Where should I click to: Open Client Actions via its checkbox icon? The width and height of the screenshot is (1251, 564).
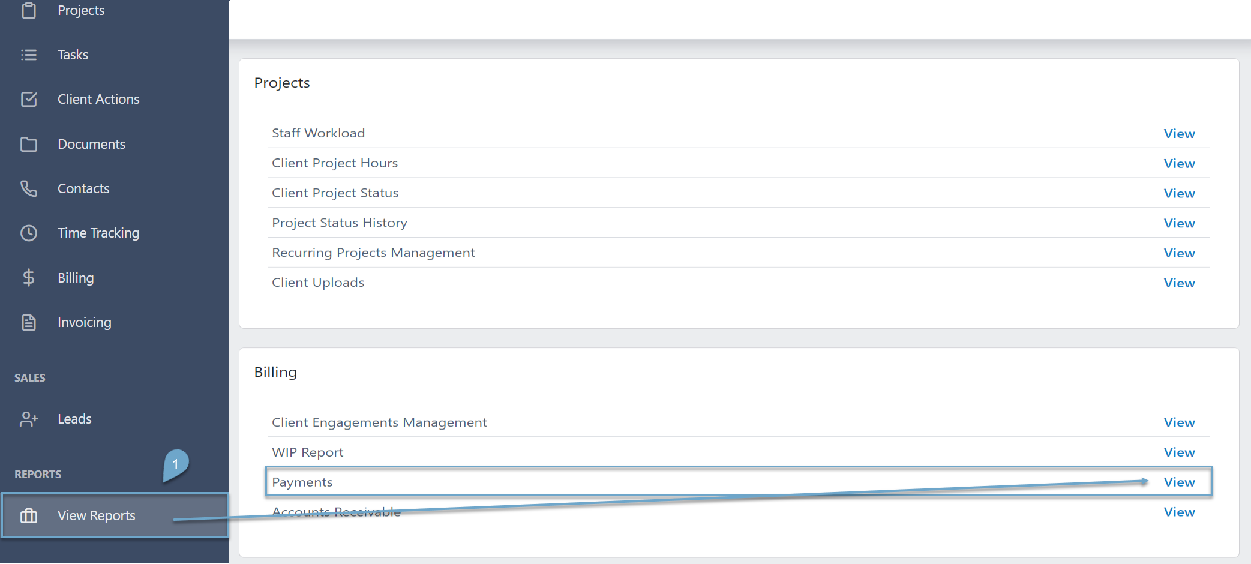point(29,99)
